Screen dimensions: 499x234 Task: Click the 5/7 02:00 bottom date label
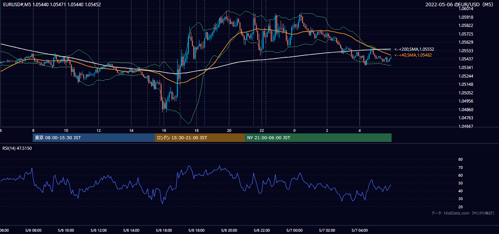pyautogui.click(x=327, y=230)
